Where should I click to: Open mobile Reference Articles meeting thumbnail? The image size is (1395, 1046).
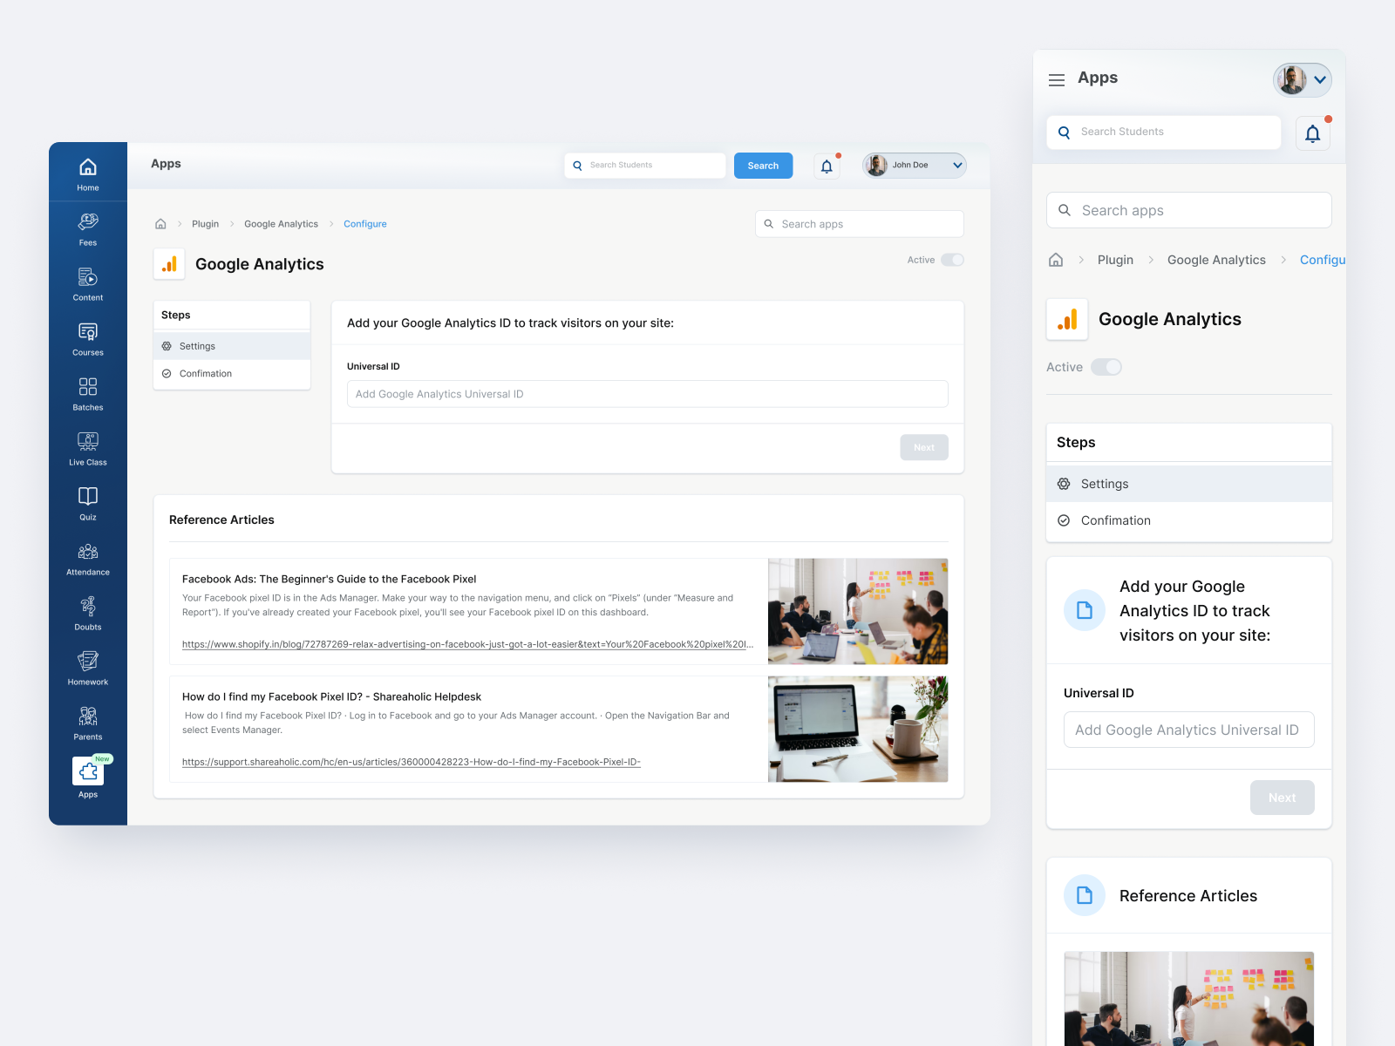[x=1189, y=999]
